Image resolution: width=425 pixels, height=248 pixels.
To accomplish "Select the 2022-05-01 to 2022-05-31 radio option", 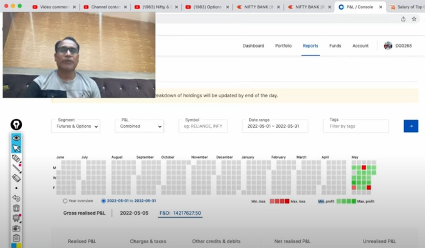I will [x=104, y=201].
